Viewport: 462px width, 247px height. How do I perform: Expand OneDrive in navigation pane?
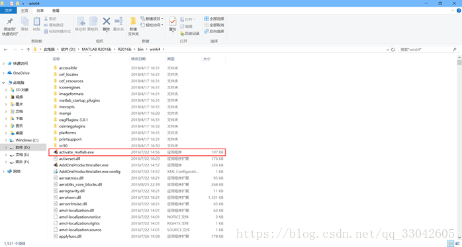click(x=3, y=73)
